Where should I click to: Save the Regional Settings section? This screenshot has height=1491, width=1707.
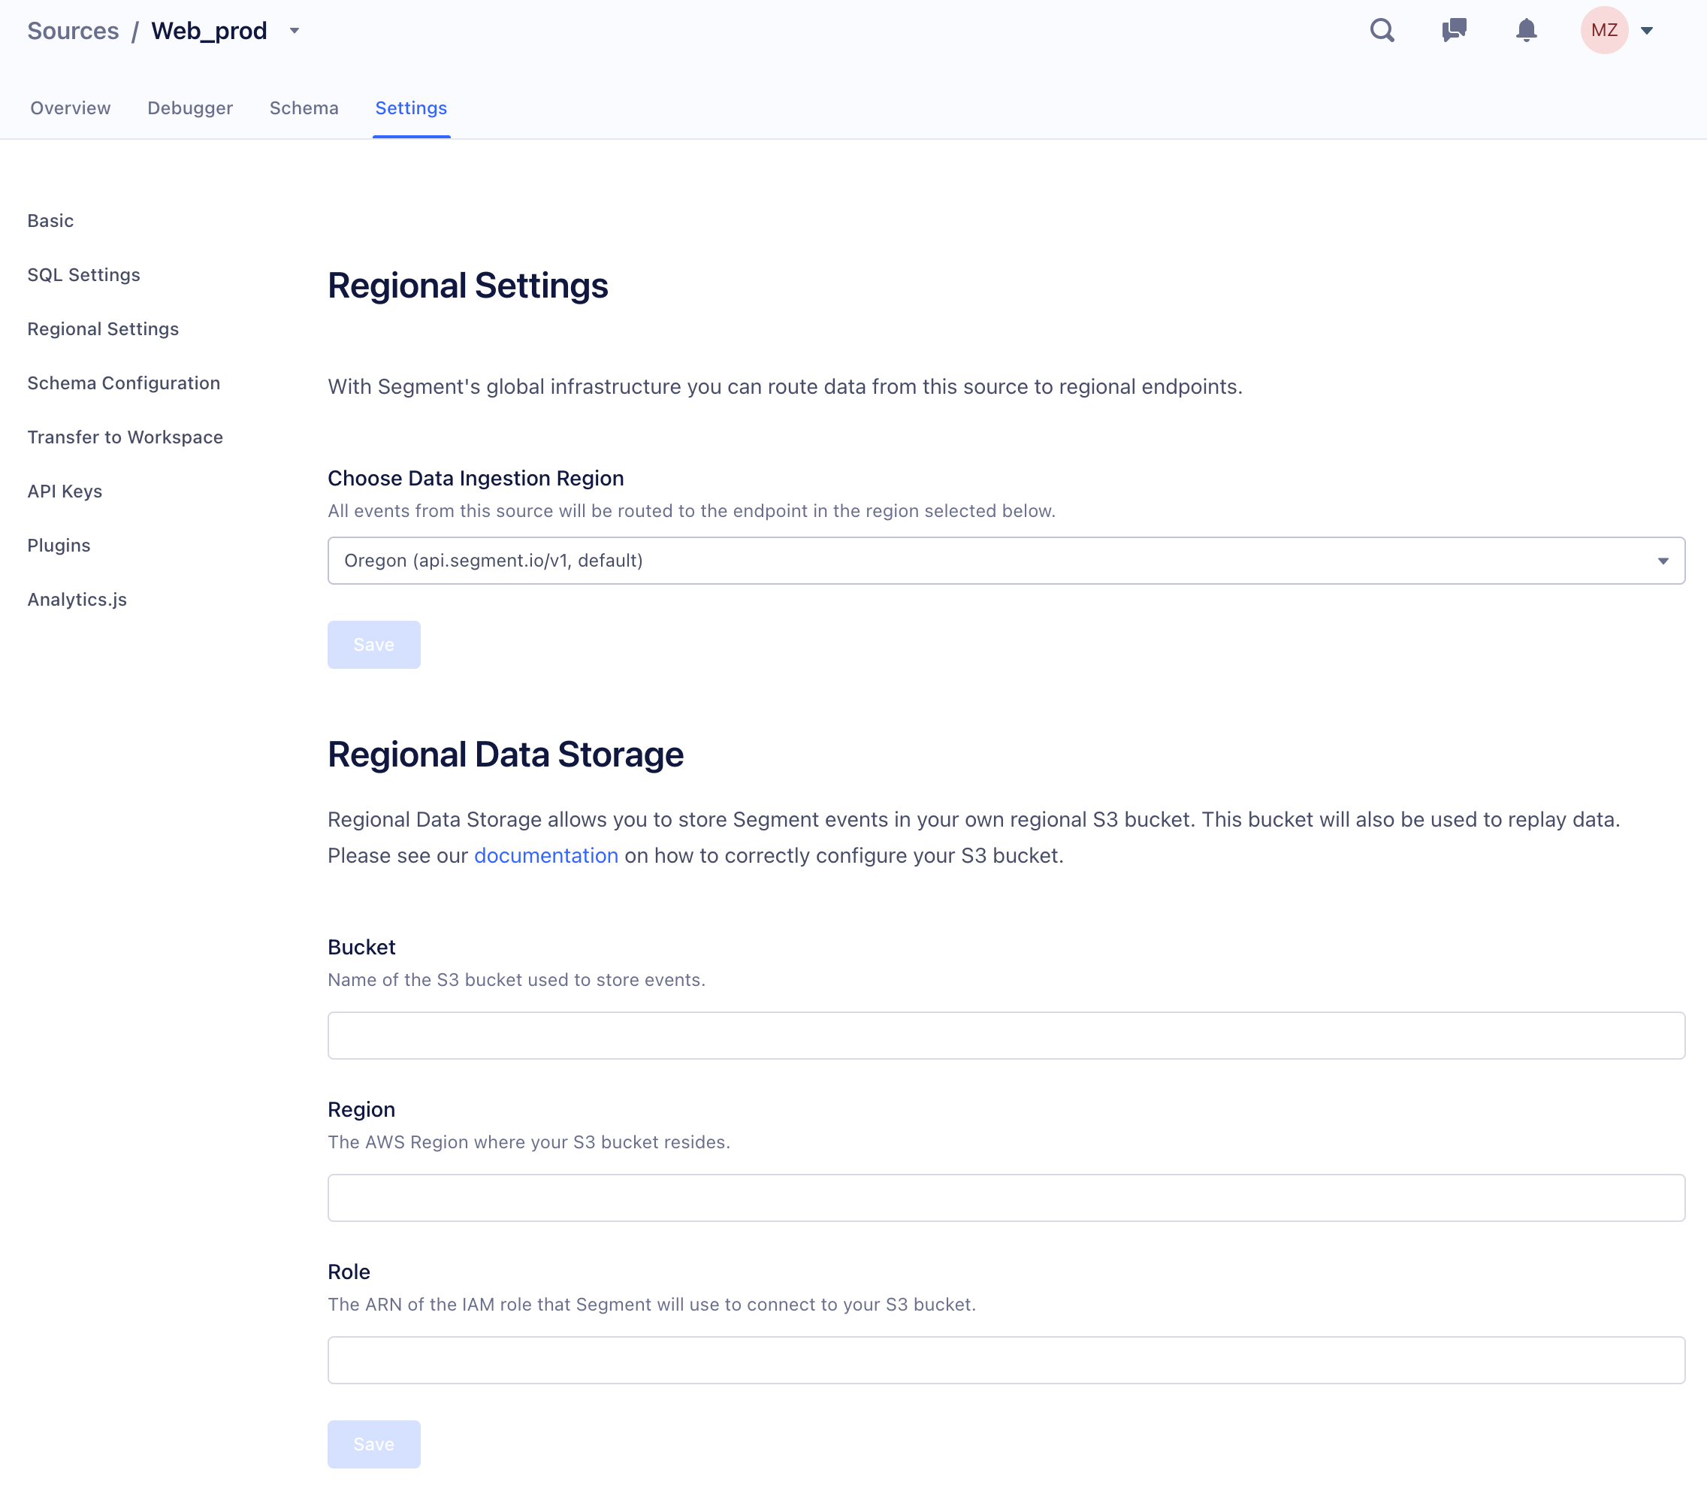pyautogui.click(x=373, y=645)
